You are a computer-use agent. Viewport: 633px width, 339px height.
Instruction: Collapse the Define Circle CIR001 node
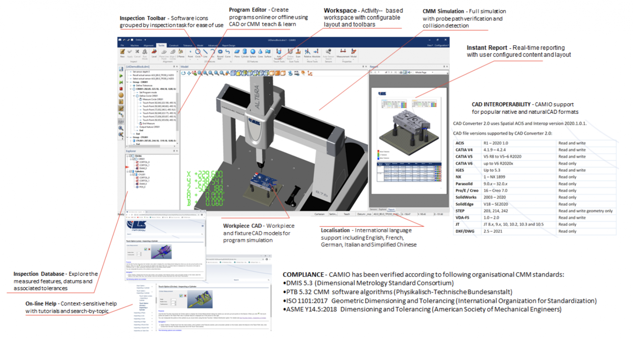(x=134, y=96)
